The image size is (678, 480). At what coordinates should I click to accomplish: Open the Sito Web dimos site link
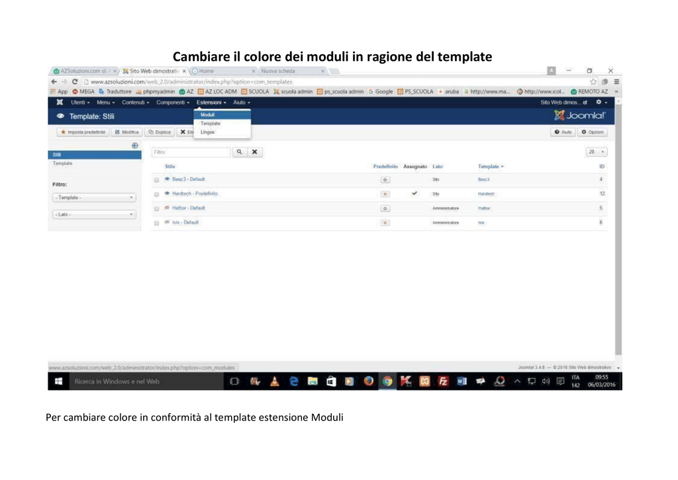[x=563, y=103]
